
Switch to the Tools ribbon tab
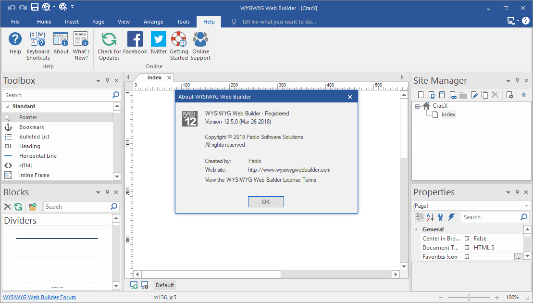(x=183, y=22)
